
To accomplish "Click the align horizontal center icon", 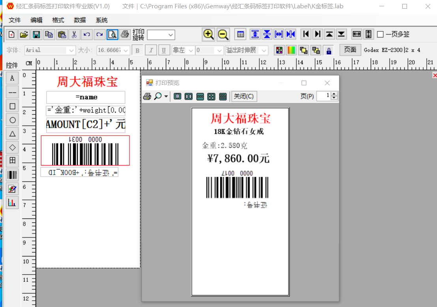I will 291,34.
